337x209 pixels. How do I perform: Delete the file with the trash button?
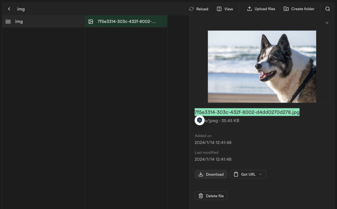[x=211, y=196]
